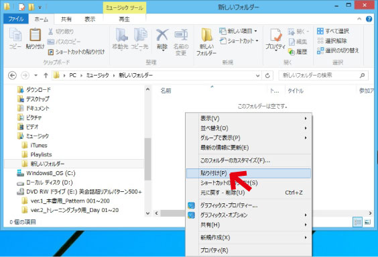Click navigation pane scroll down arrow
Viewport: 378px width, 257px height.
(147, 213)
